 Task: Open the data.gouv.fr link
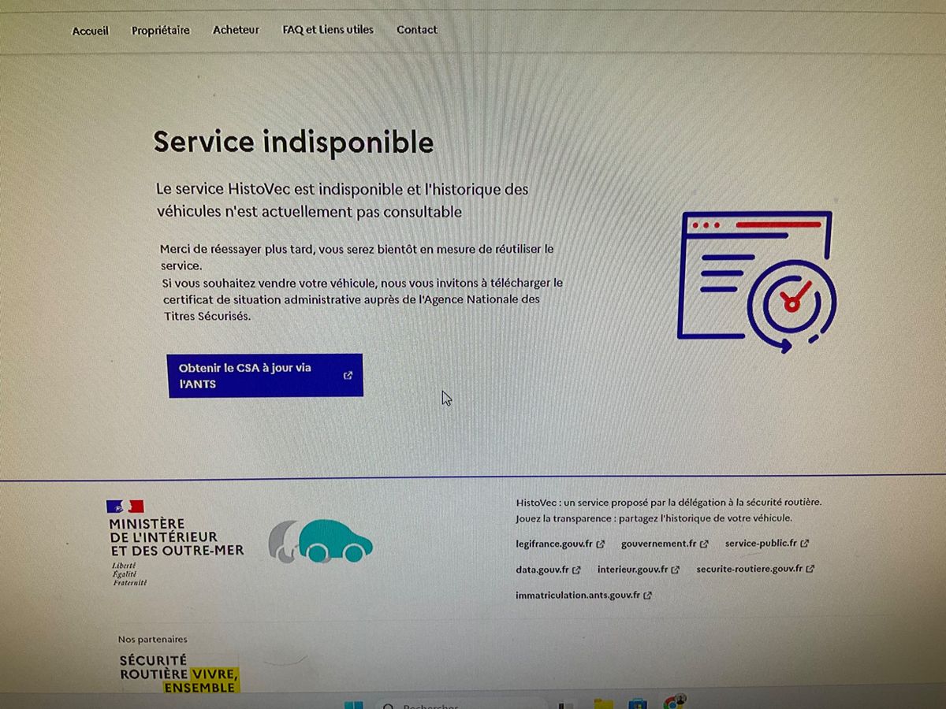click(542, 570)
